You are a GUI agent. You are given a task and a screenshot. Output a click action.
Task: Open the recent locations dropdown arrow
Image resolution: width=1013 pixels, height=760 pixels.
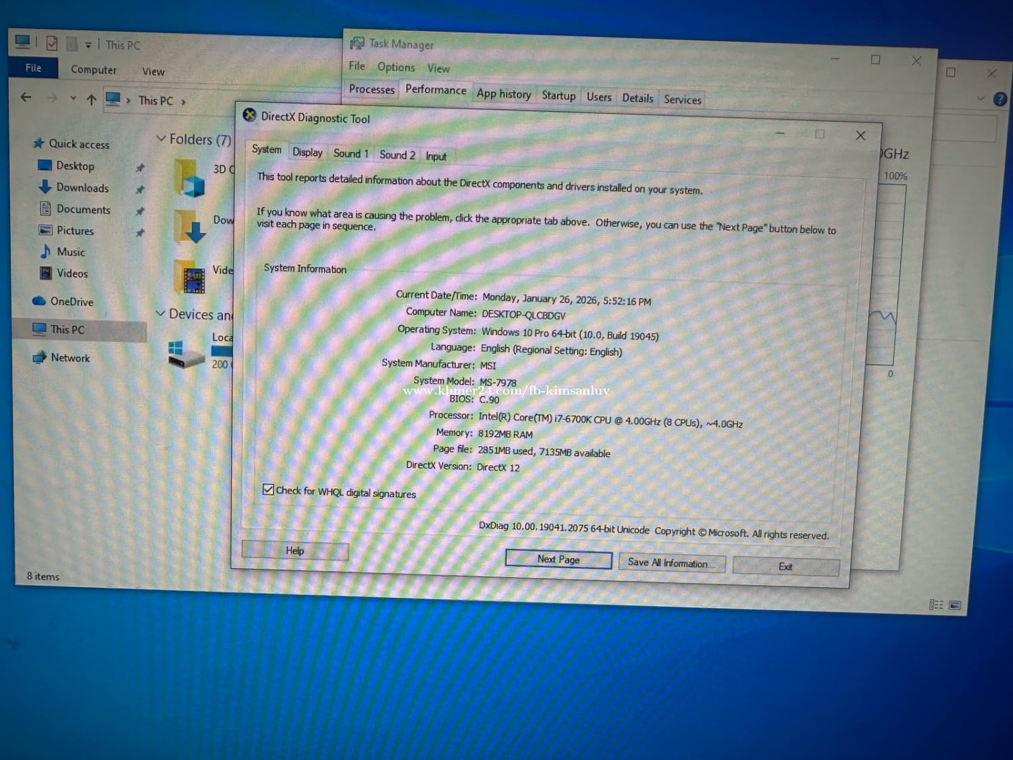click(73, 99)
